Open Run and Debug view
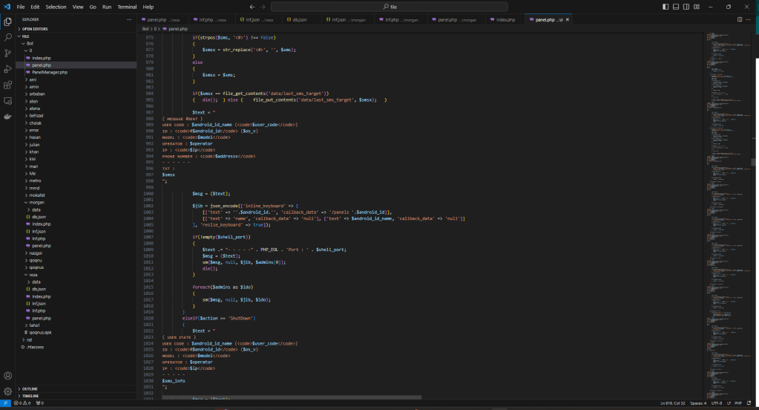Image resolution: width=759 pixels, height=410 pixels. pyautogui.click(x=7, y=69)
